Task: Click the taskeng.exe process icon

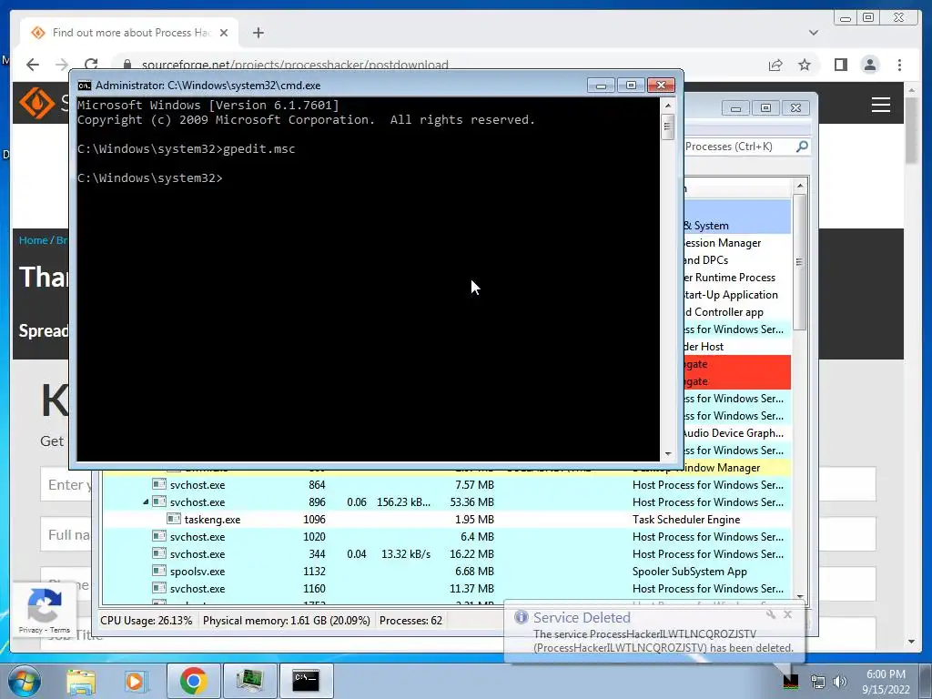Action: pyautogui.click(x=173, y=520)
